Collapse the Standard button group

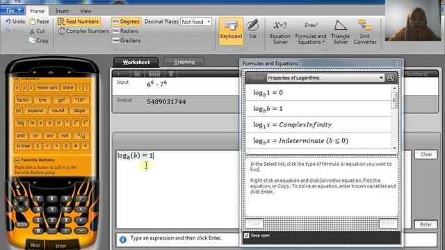[x=17, y=78]
